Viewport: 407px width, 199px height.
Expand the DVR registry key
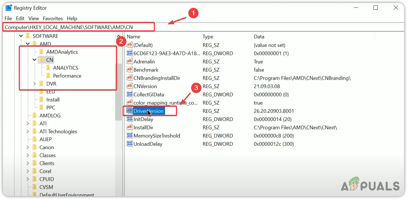point(34,84)
